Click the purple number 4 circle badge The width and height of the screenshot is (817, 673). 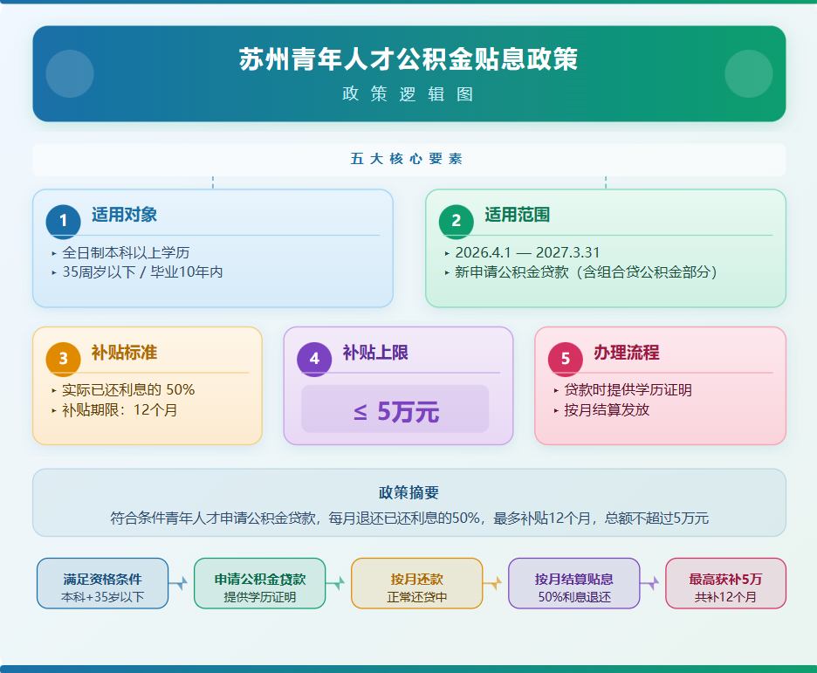(x=314, y=359)
